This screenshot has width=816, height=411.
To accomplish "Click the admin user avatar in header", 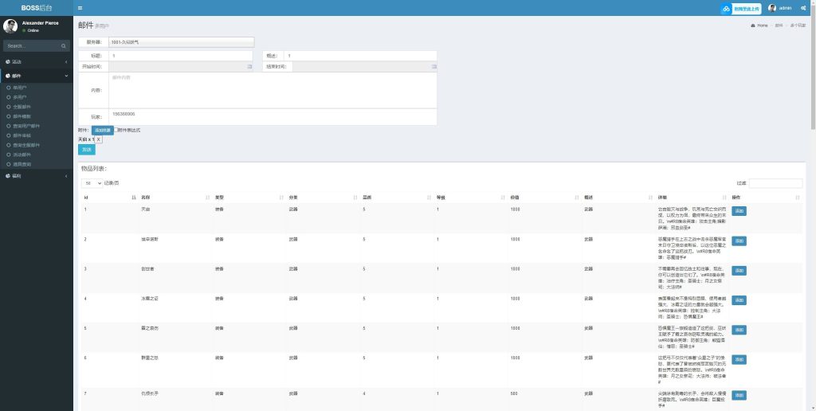I will pos(772,8).
